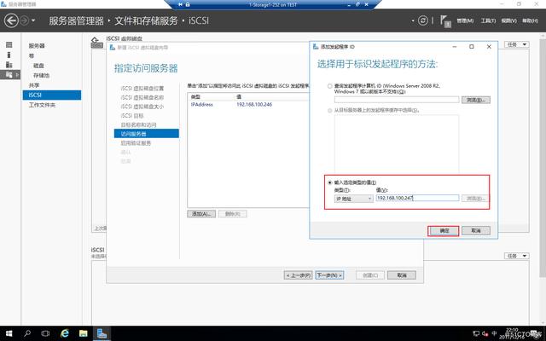
Task: Open the 工具(T) menu
Action: [488, 20]
